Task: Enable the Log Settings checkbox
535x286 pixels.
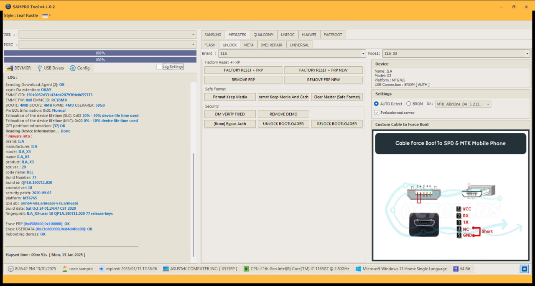Action: [x=159, y=67]
